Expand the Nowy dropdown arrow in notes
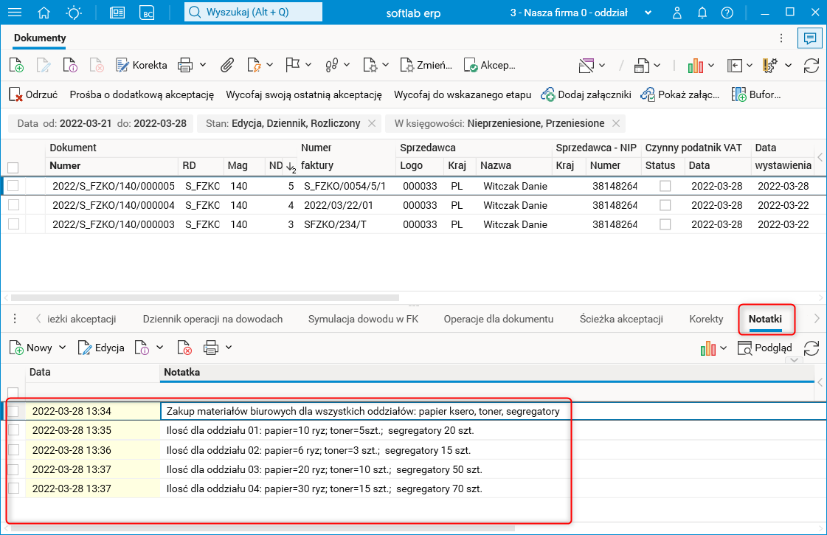 coord(62,348)
